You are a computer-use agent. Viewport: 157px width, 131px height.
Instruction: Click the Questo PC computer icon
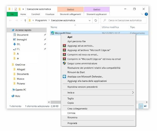pyautogui.click(x=13, y=90)
